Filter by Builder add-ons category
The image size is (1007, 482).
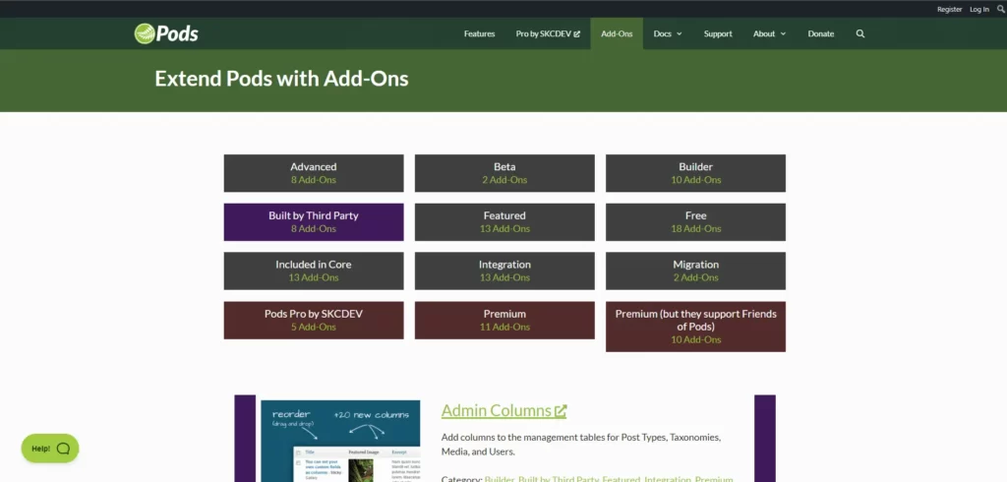point(695,173)
